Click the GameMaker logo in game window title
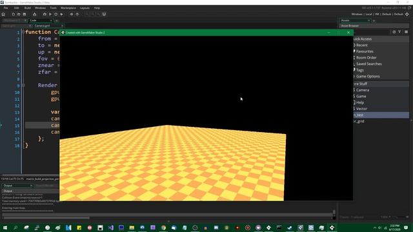This screenshot has width=413, height=232. [63, 32]
